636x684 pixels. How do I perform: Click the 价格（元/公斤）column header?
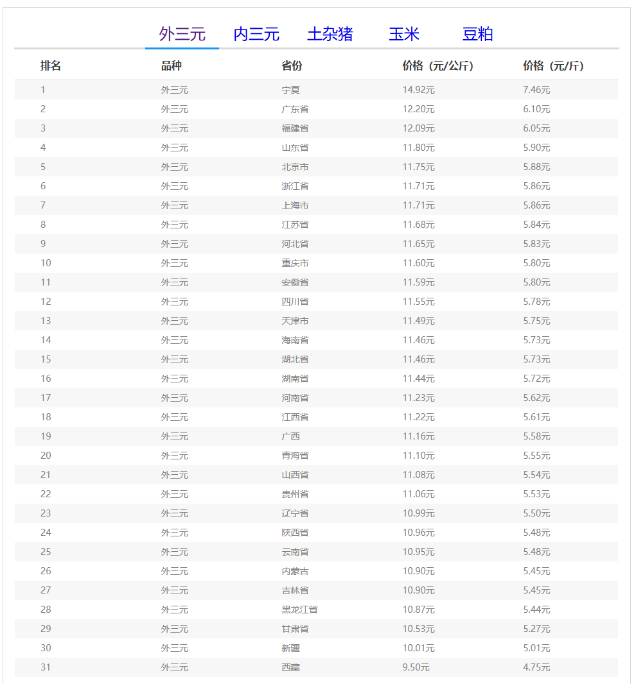click(437, 65)
